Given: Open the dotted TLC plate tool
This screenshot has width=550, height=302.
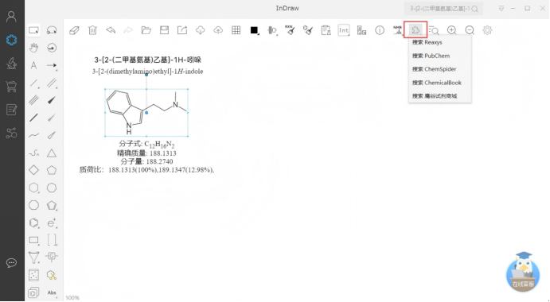Looking at the screenshot, I should [33, 275].
